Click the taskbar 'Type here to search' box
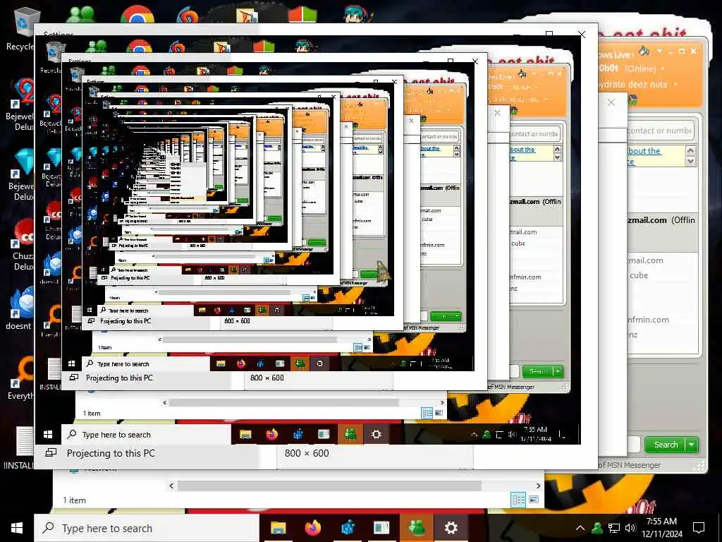This screenshot has height=542, width=722. point(147,528)
